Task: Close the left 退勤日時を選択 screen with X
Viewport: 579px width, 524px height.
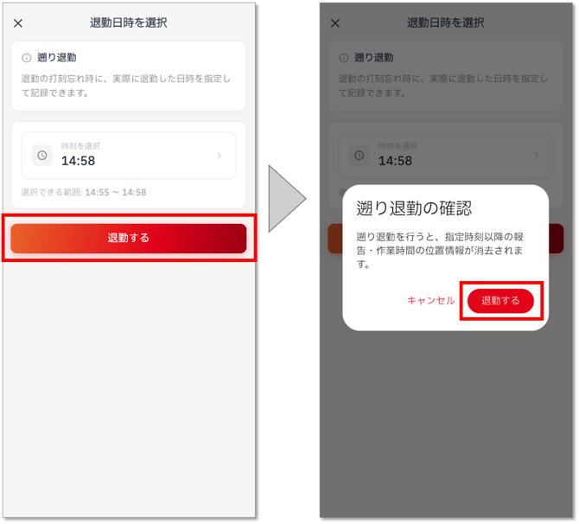Action: 18,23
